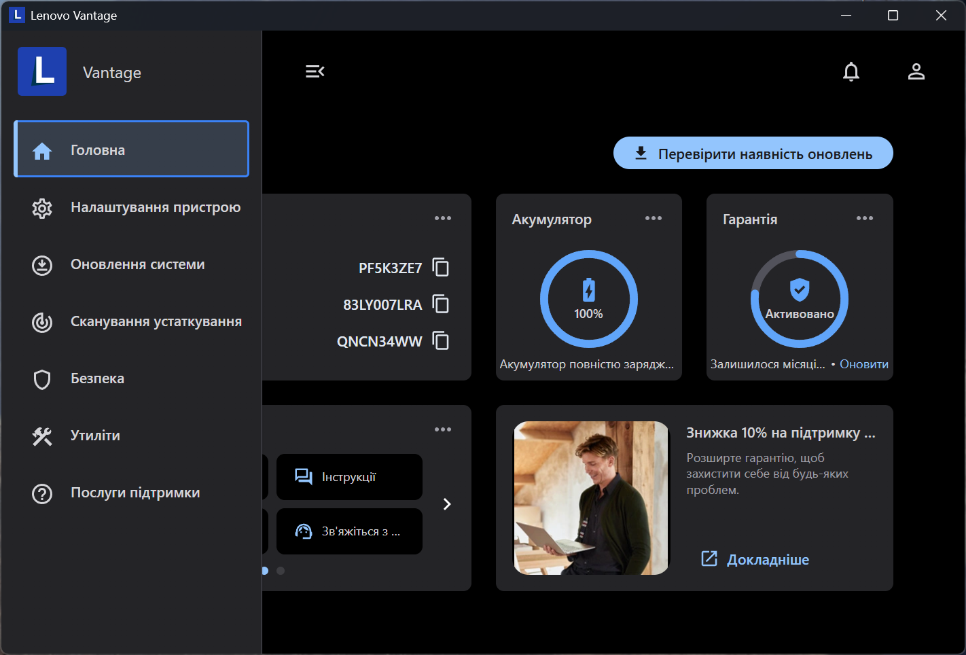Click the Залишилося місяців warranty text
This screenshot has height=655, width=966.
(768, 364)
